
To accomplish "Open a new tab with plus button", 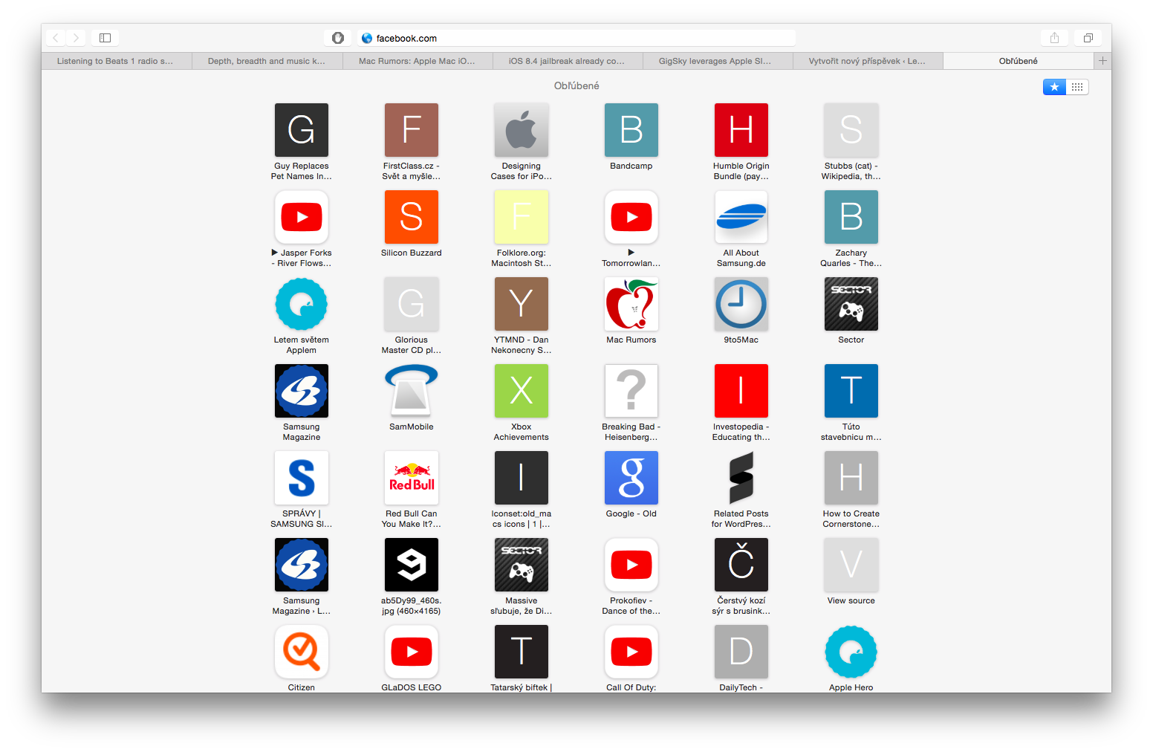I will [x=1102, y=61].
